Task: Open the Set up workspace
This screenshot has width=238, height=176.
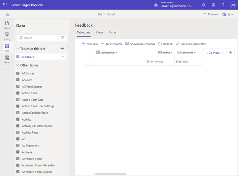Action: tap(7, 59)
